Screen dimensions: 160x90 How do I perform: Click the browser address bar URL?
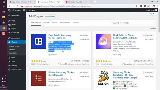click(x=62, y=6)
